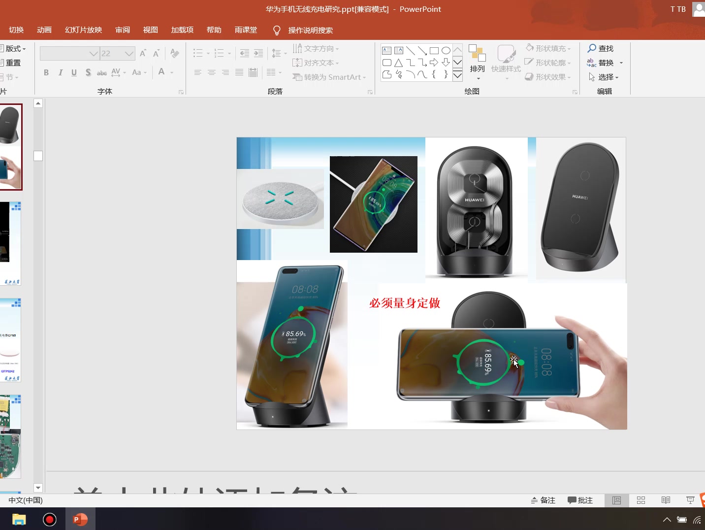This screenshot has width=705, height=530.
Task: Click the screen recorder taskbar icon
Action: [50, 519]
